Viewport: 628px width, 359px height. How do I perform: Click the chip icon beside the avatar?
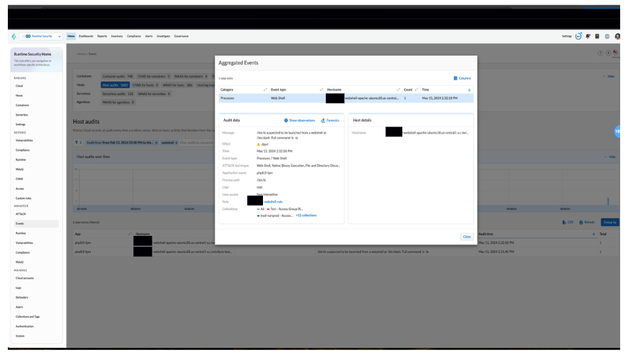(x=607, y=37)
